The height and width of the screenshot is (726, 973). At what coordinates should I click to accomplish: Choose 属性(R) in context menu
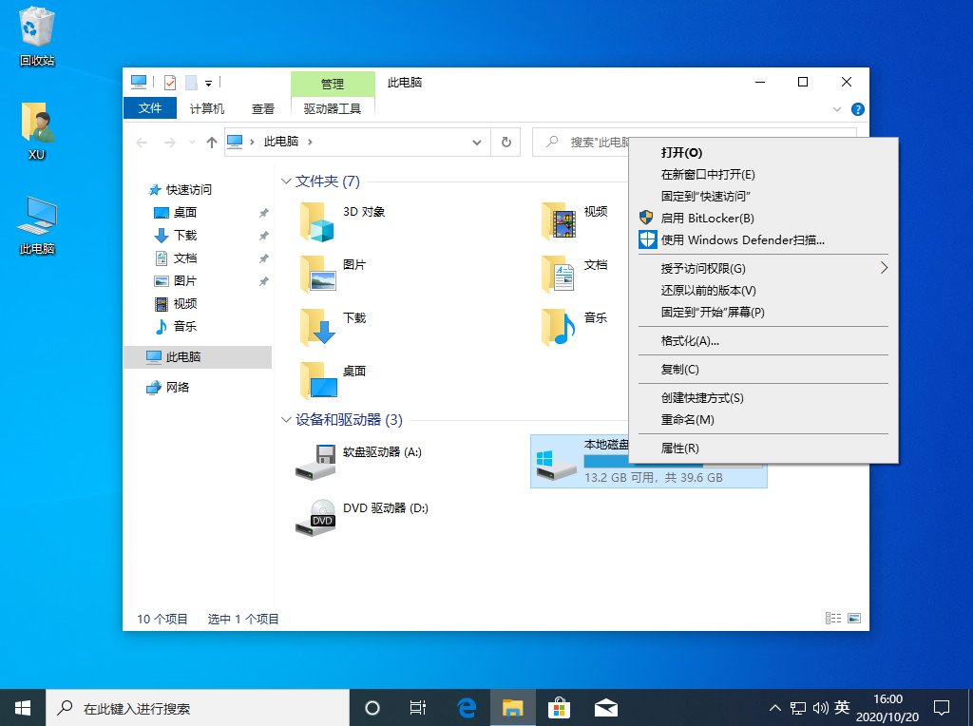point(763,448)
